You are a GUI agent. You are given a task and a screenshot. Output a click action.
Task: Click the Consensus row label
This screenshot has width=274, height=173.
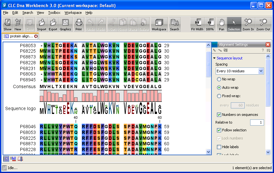click(x=24, y=86)
